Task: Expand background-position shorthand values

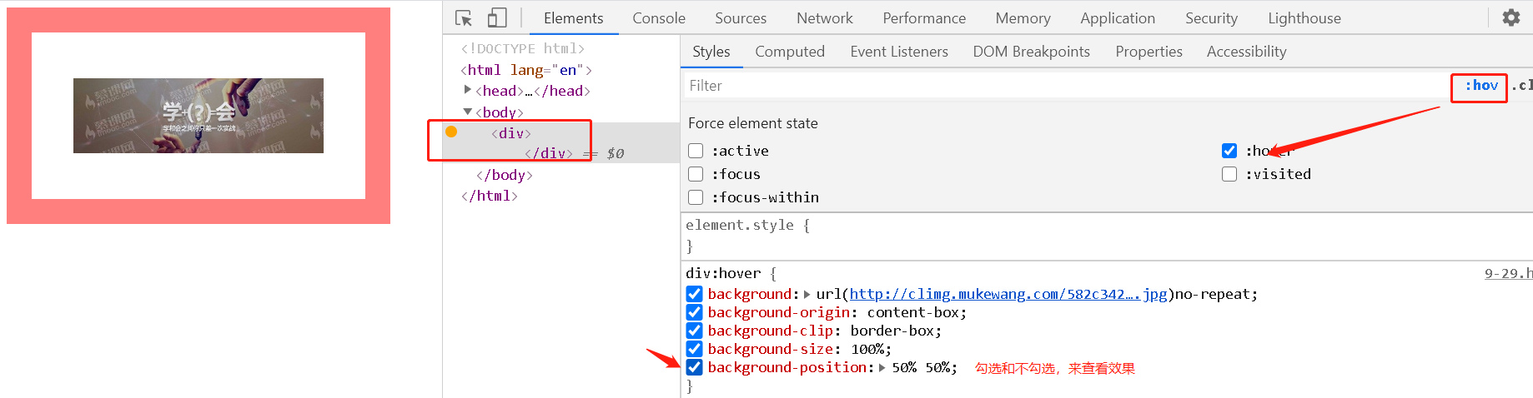Action: 882,367
